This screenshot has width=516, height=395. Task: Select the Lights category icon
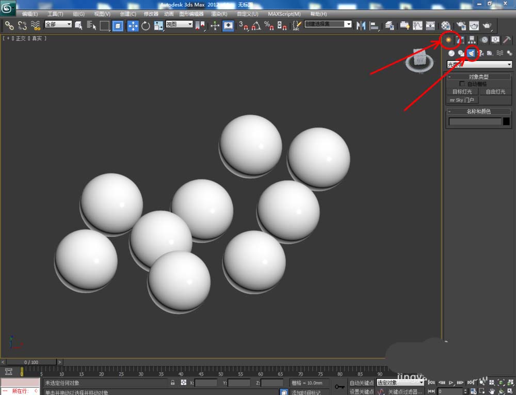[x=471, y=53]
